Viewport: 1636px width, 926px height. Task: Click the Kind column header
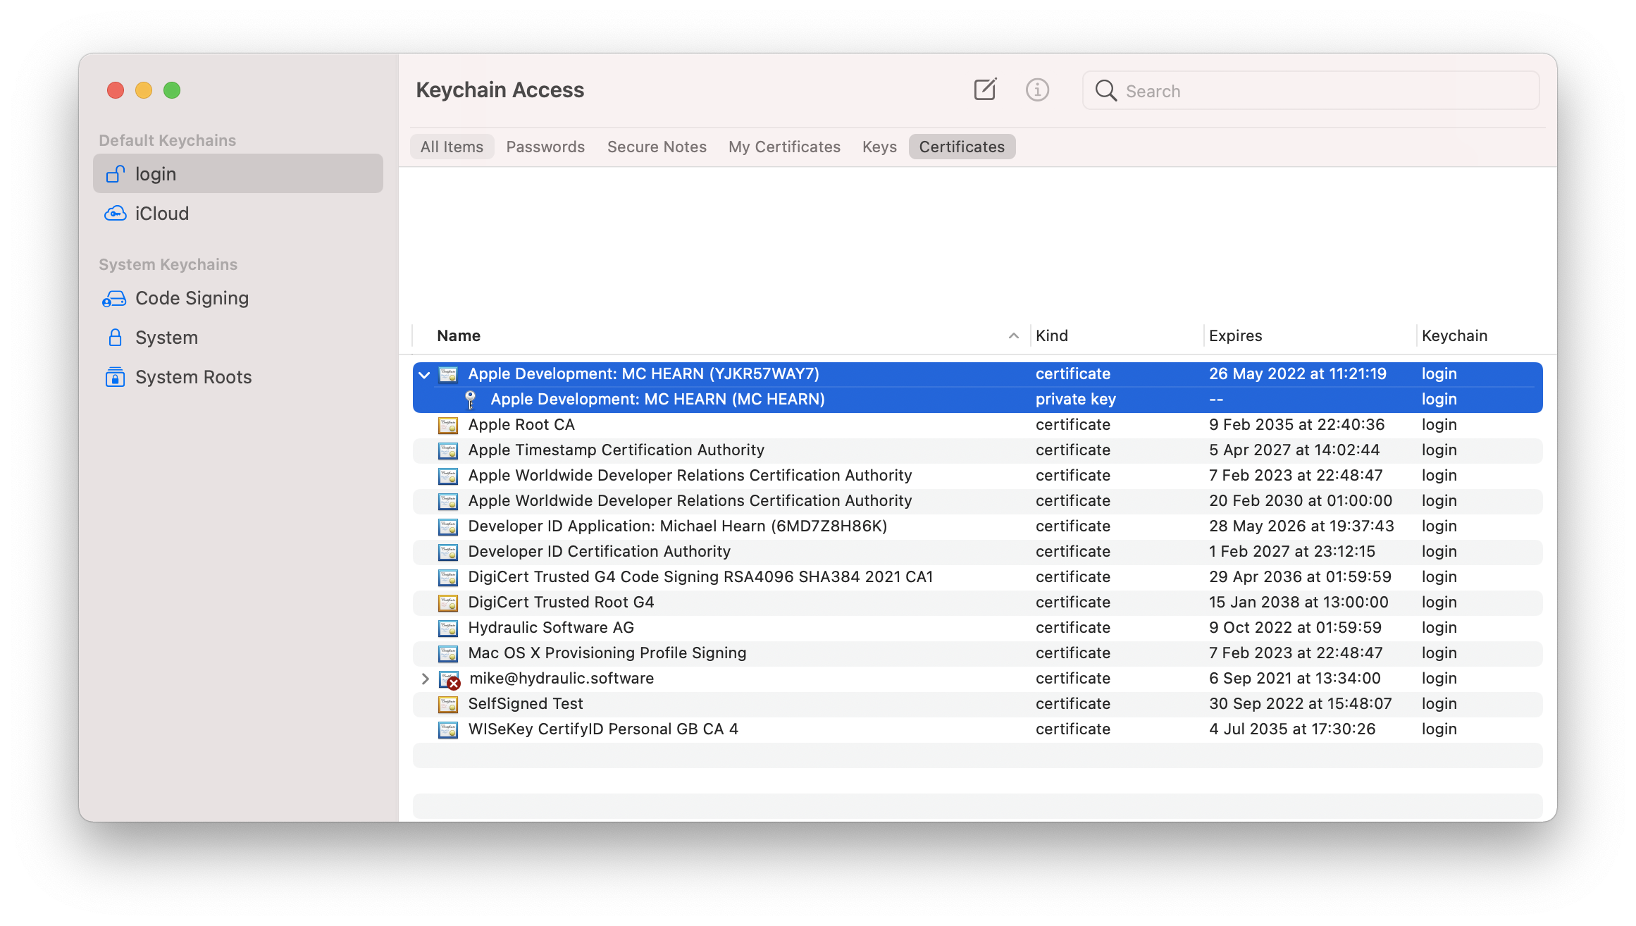coord(1052,335)
